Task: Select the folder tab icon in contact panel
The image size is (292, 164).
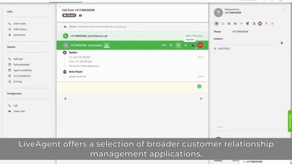Action: [229, 24]
